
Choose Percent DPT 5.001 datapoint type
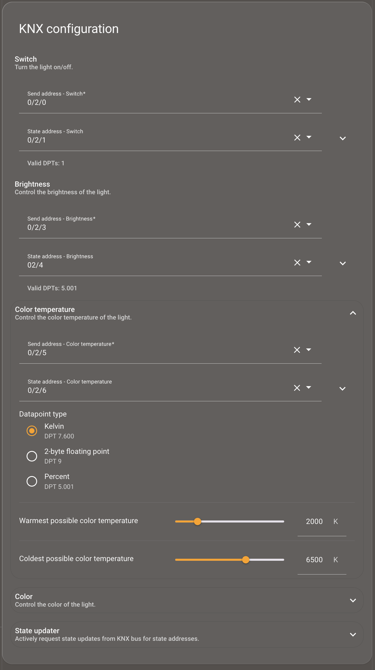32,481
